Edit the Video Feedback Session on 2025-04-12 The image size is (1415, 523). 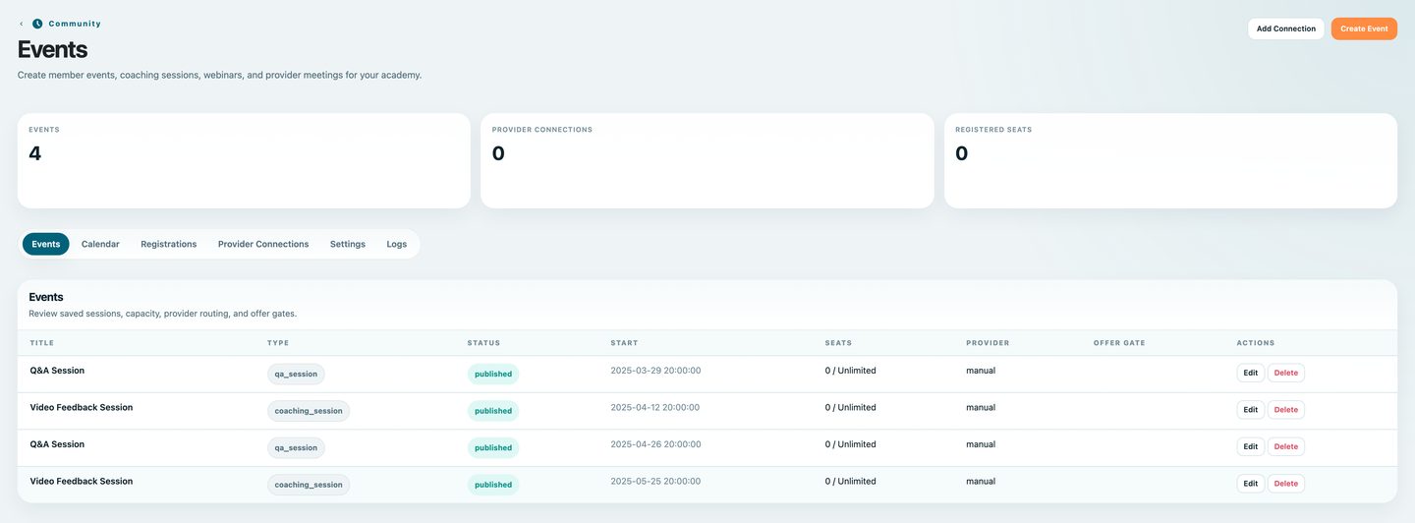coord(1250,410)
